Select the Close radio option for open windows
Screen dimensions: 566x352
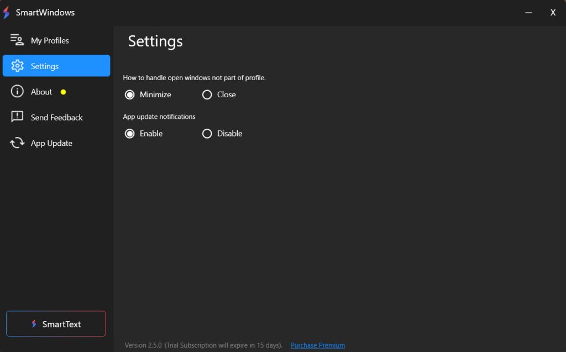tap(207, 94)
